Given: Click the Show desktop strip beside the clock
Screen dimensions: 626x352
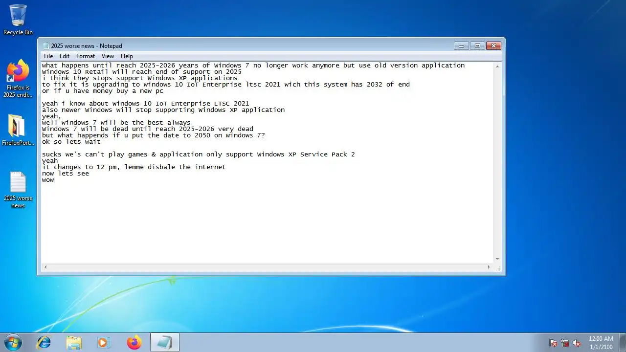Looking at the screenshot, I should pyautogui.click(x=622, y=342).
